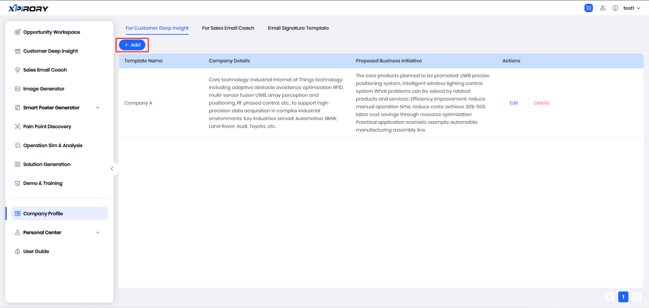Select Operation Sim & Analysis
The height and width of the screenshot is (308, 649).
(52, 146)
